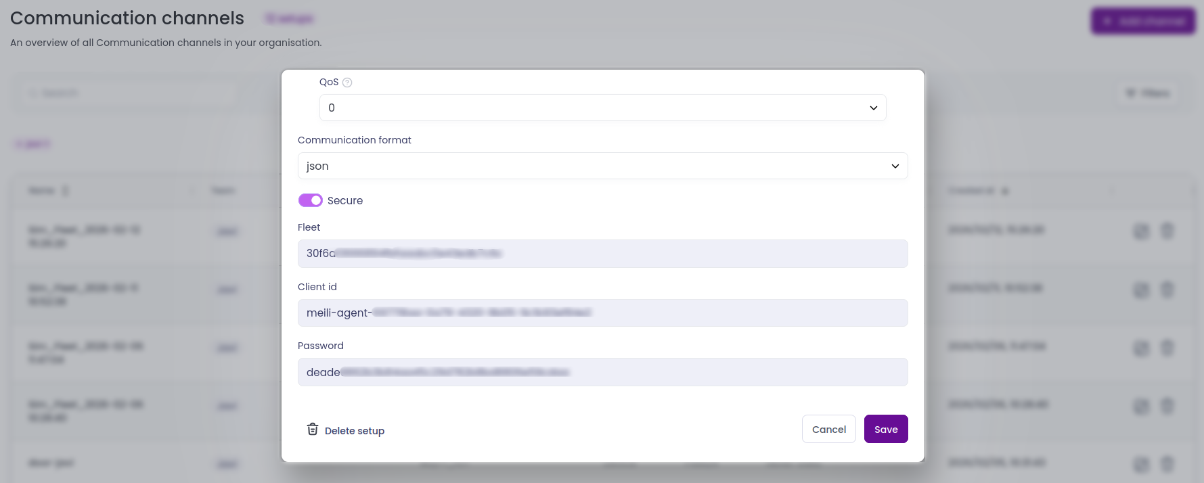The height and width of the screenshot is (483, 1204).
Task: Click the delete trash icon in the fifth table row
Action: (x=1167, y=464)
